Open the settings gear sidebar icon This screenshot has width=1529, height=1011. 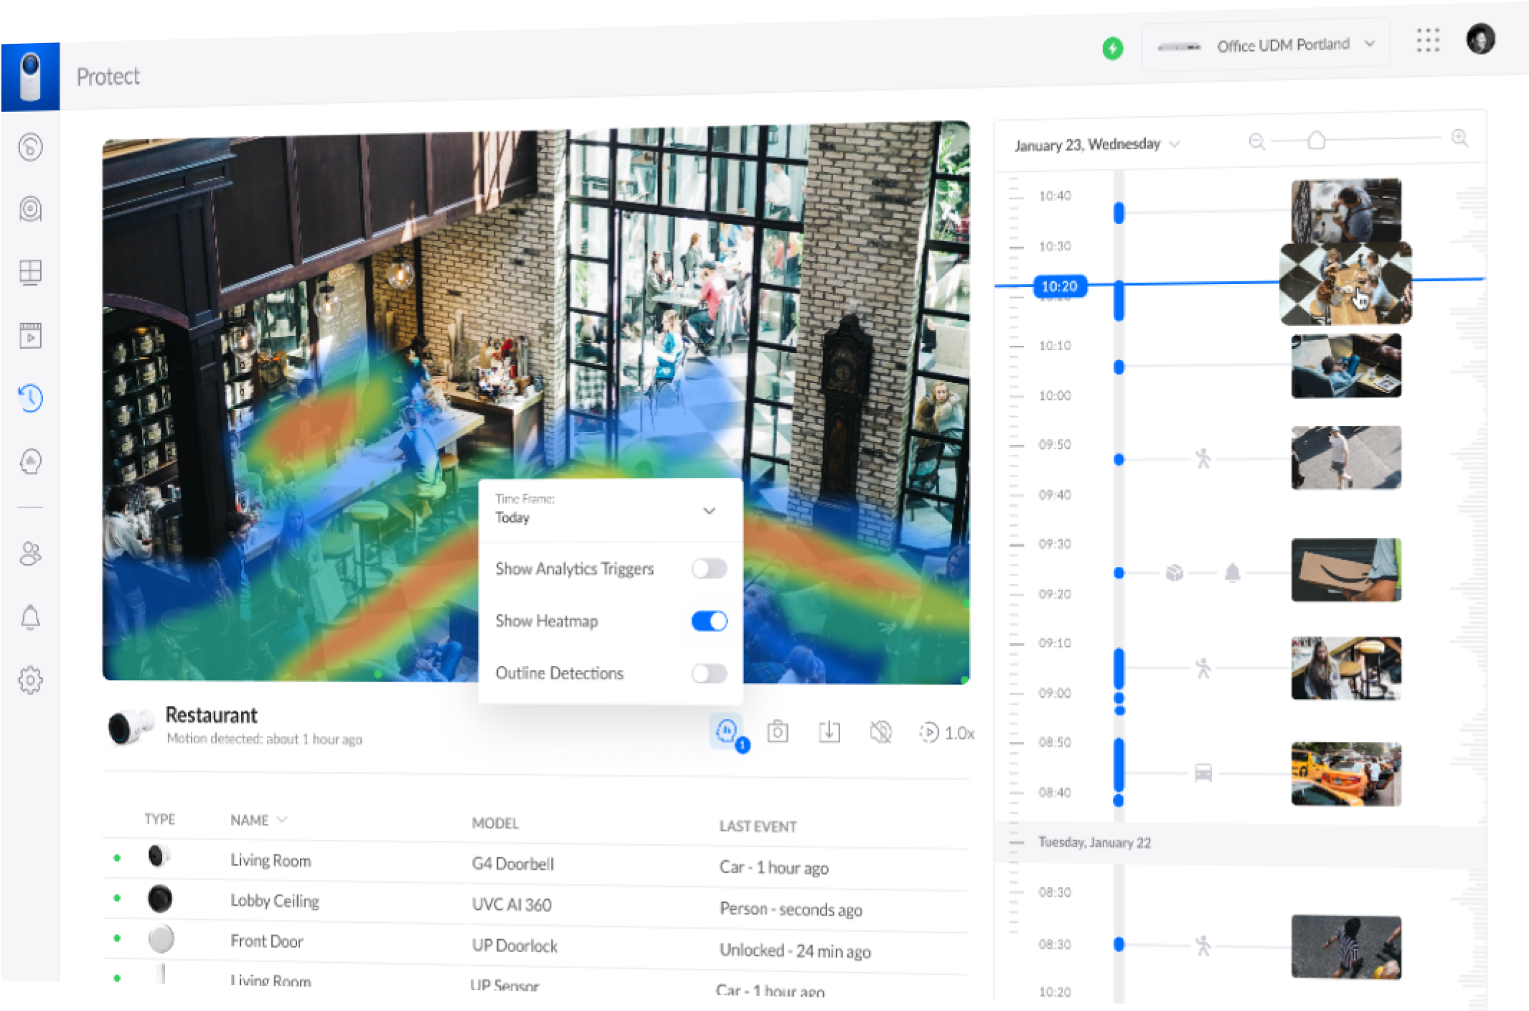point(30,680)
